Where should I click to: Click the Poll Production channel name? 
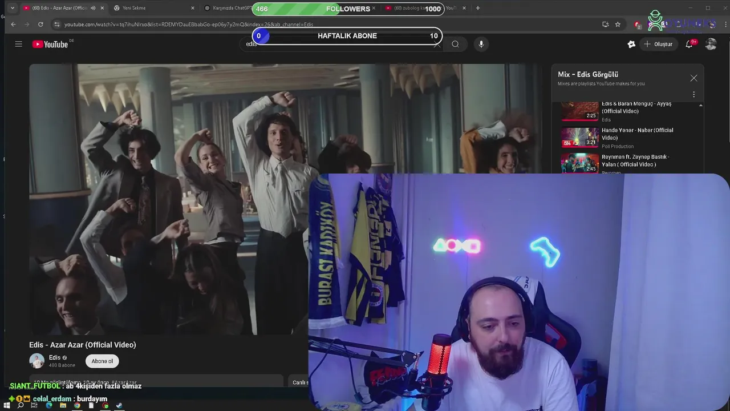point(618,146)
